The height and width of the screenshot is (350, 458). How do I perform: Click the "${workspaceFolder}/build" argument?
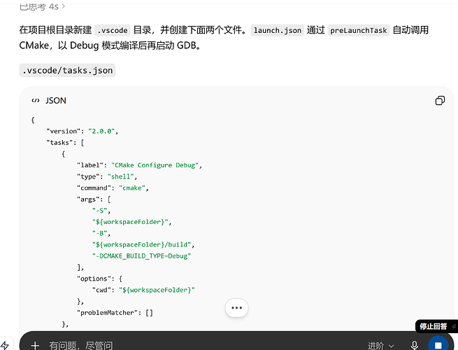point(142,244)
